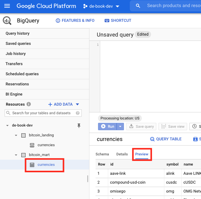Click the Processing location: US chip
This screenshot has height=199, width=201.
[x=120, y=118]
